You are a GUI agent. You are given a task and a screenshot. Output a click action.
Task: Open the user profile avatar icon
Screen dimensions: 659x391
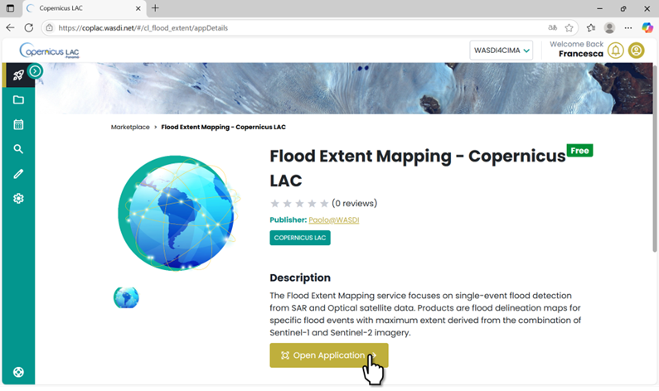(x=637, y=51)
